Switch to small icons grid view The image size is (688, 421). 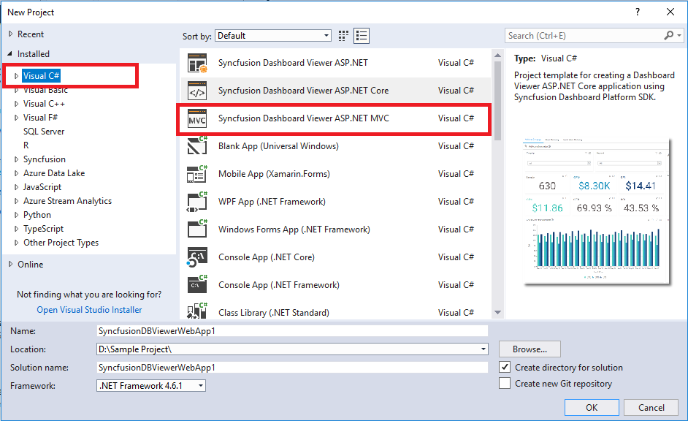[345, 36]
